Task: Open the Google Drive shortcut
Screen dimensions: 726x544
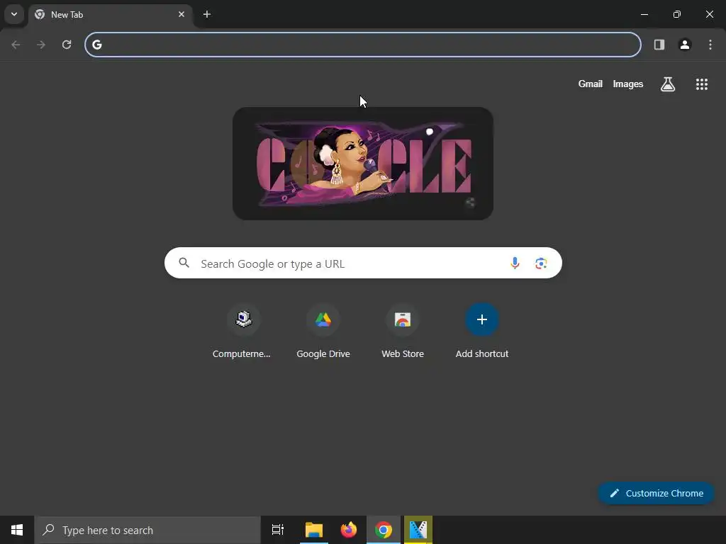Action: 323,331
